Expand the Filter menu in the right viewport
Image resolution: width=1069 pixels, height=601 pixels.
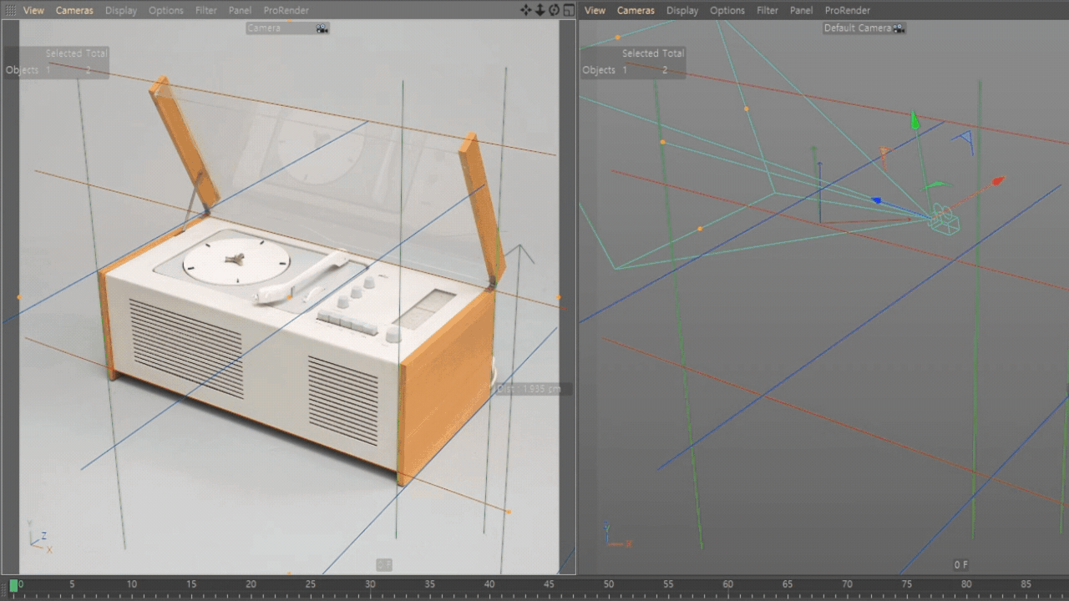click(767, 11)
